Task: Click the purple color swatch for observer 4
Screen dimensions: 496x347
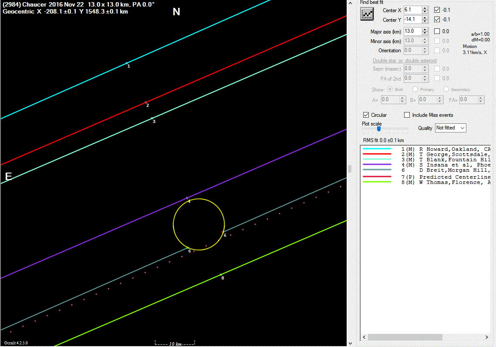Action: (x=377, y=165)
